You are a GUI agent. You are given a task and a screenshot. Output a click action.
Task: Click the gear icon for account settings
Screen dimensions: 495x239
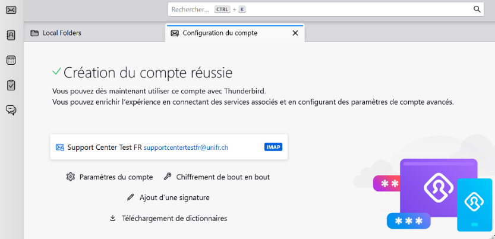(71, 177)
